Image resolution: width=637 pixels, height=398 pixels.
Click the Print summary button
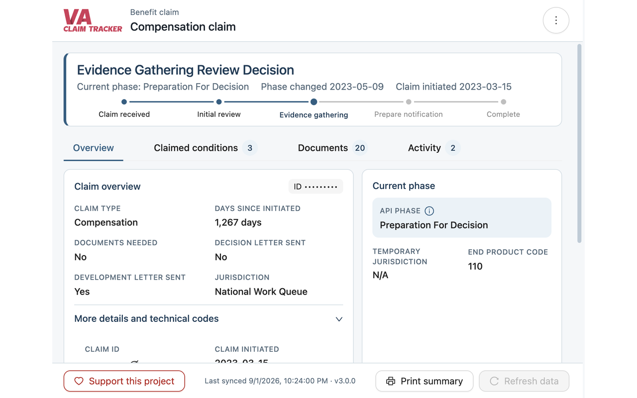point(425,381)
